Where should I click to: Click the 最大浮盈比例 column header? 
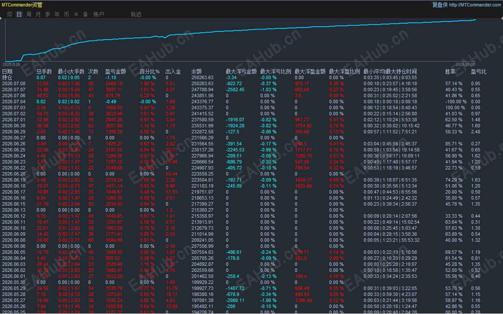(345, 71)
